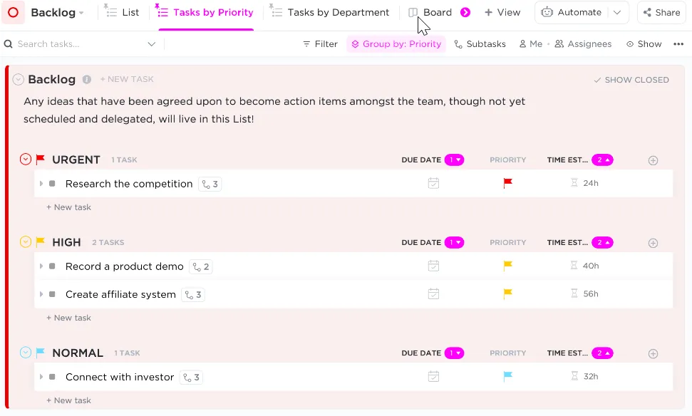Change priority flag of Create affiliate system
This screenshot has width=692, height=416.
click(508, 293)
